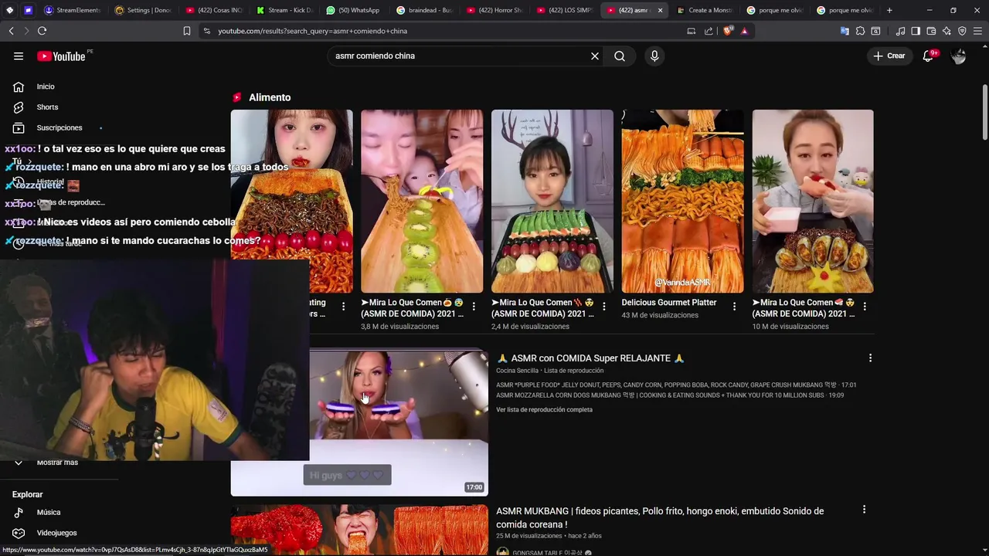Open the browser main menu icon
The image size is (989, 556).
(977, 31)
